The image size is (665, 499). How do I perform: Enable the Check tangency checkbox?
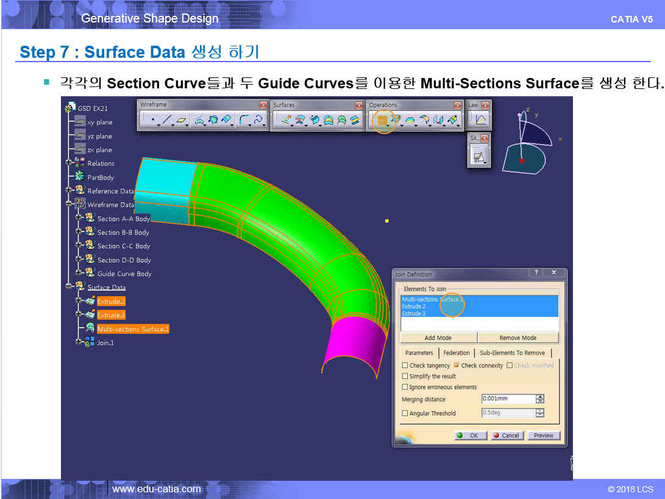coord(405,366)
